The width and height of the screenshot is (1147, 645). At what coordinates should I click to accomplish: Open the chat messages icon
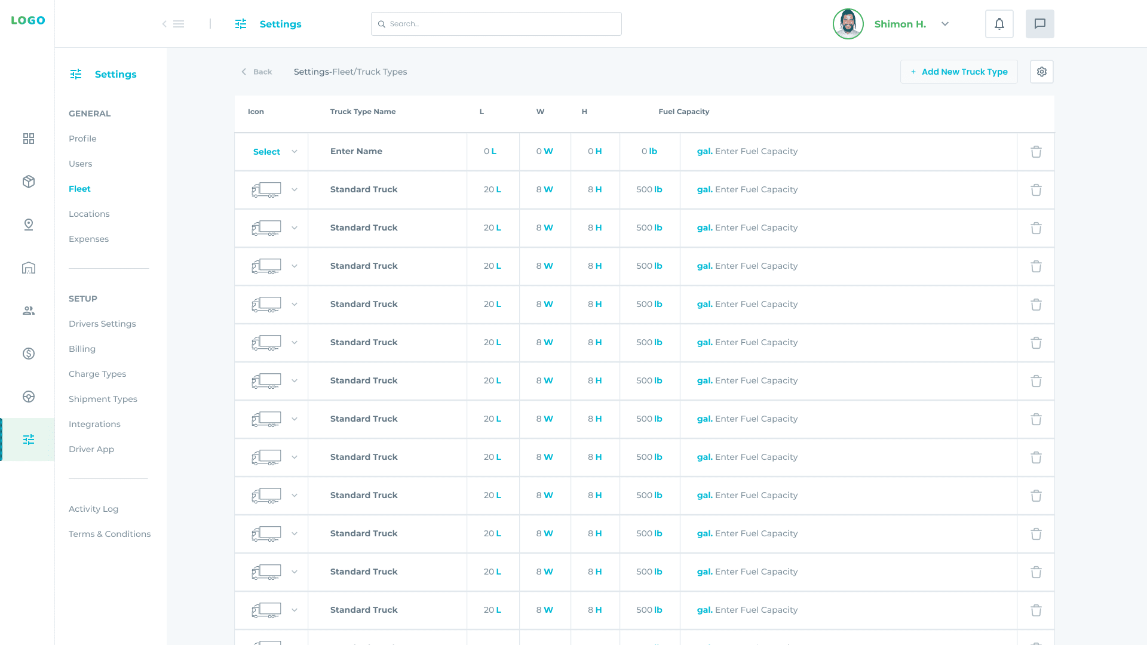tap(1039, 24)
